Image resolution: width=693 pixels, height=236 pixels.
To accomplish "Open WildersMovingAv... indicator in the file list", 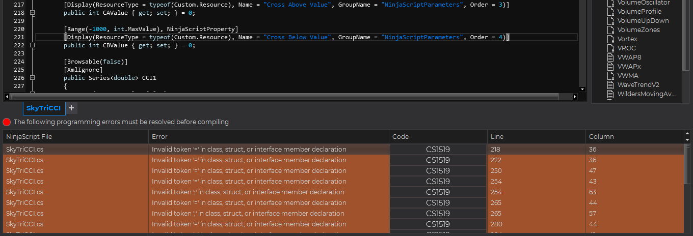I will click(646, 94).
